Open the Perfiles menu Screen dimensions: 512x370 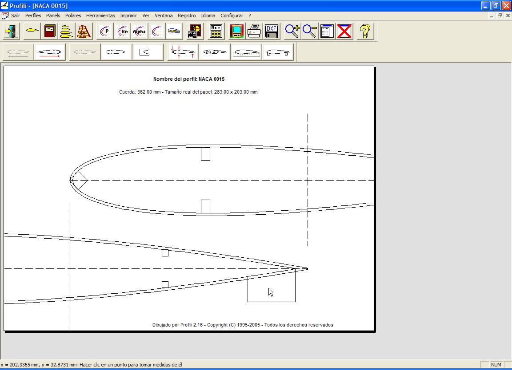click(x=33, y=16)
